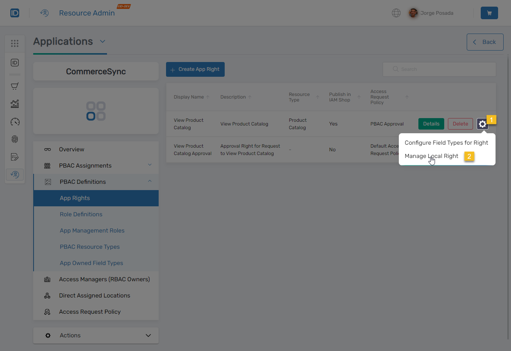Collapse the PBAC Definitions section
Screen dimensions: 511x351
(x=96, y=181)
